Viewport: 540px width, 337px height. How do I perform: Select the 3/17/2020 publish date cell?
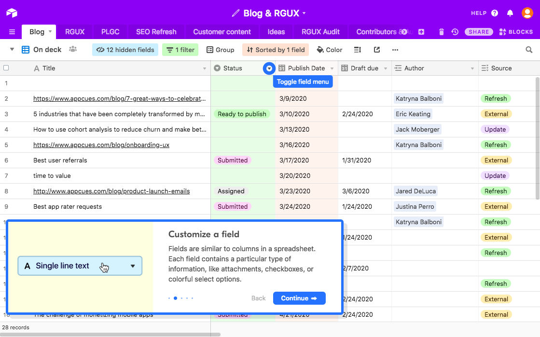tap(306, 161)
